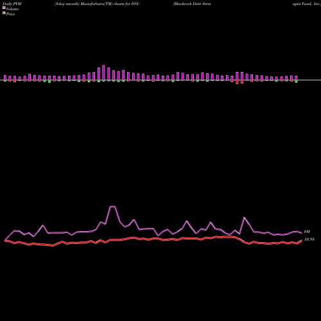This screenshot has width=321, height=321.
Task: Click the highest peak of the purple volume line
Action: (113, 207)
